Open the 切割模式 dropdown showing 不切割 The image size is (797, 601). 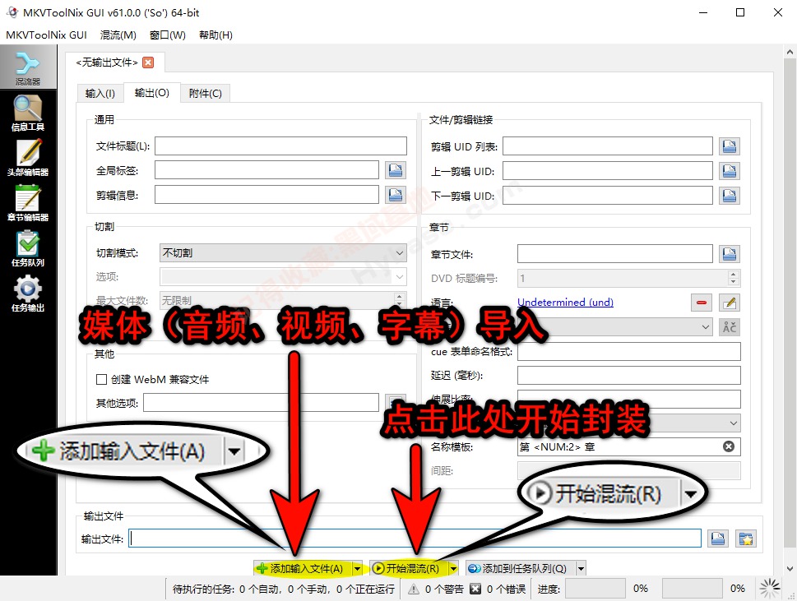pyautogui.click(x=283, y=252)
